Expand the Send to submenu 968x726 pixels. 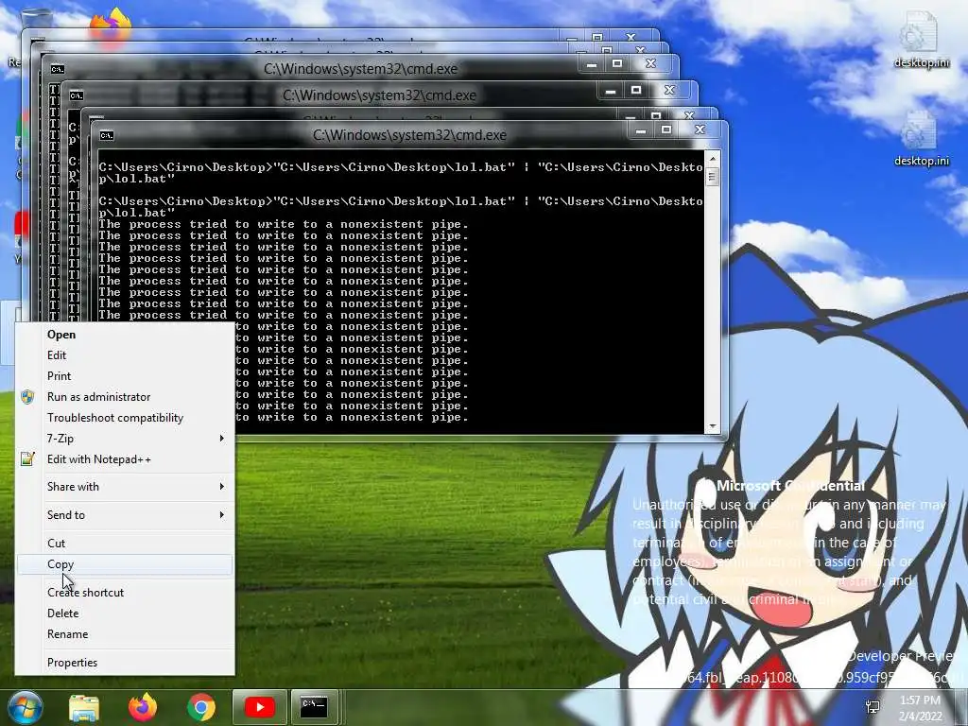point(125,515)
